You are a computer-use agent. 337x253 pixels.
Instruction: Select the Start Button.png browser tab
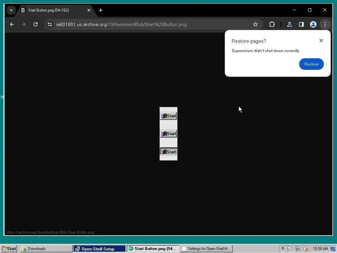point(56,10)
